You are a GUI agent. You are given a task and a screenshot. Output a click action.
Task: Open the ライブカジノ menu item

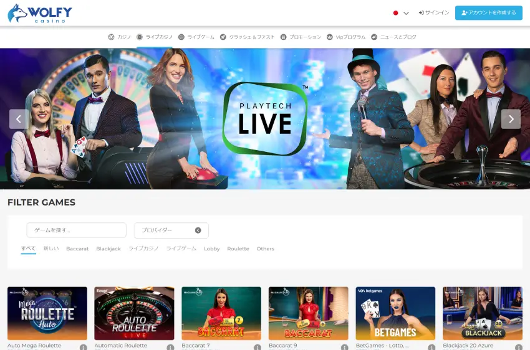tap(155, 37)
